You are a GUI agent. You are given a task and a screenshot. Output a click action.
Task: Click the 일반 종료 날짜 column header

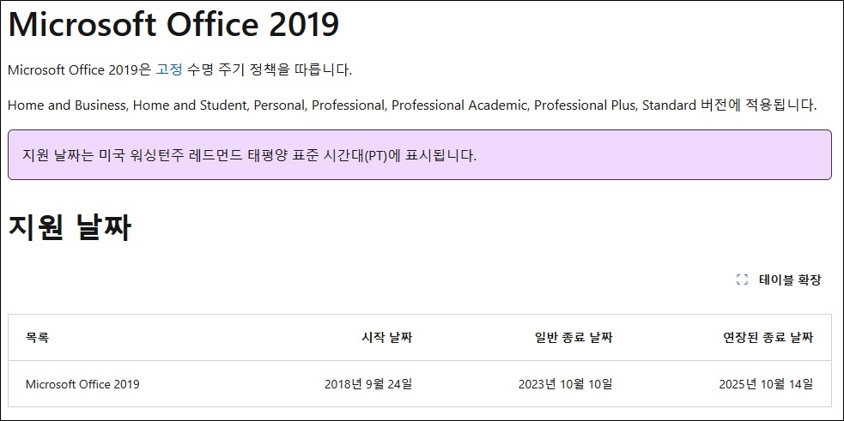click(574, 338)
